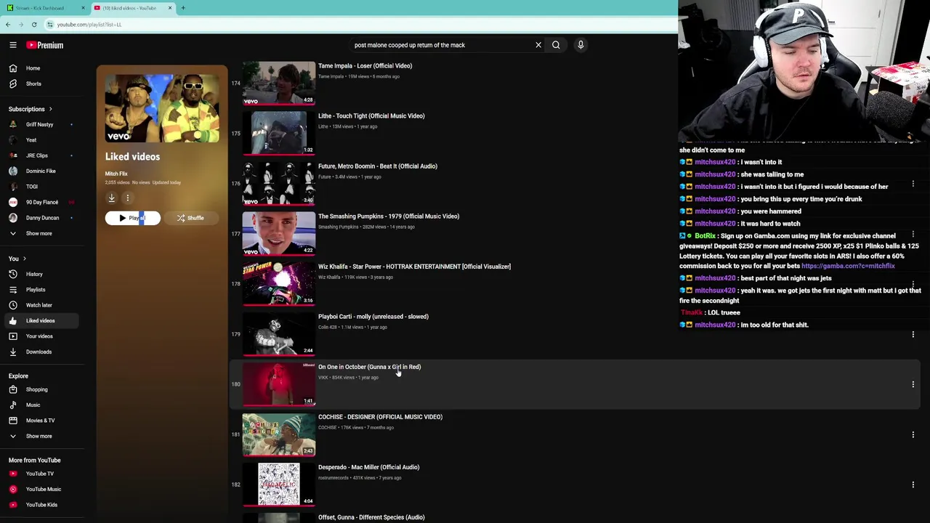Open Tame Impala Loser video thumbnail
Screen dimensions: 930x523
point(279,83)
